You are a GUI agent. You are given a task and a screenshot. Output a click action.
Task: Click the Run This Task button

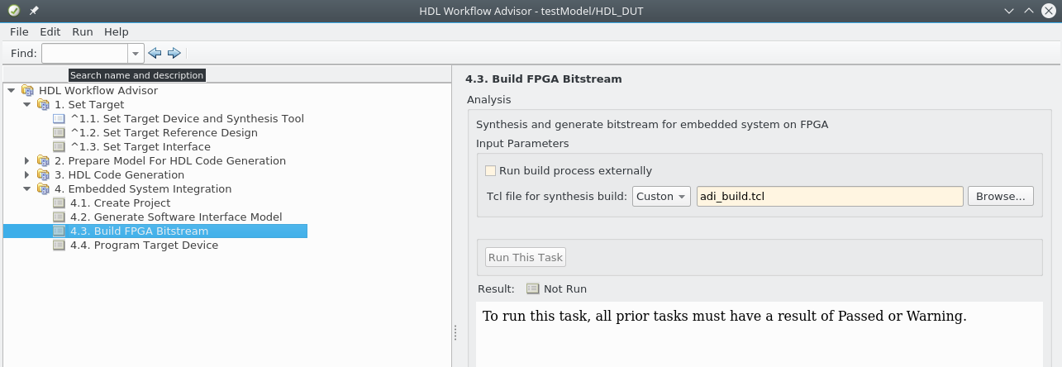(x=526, y=257)
